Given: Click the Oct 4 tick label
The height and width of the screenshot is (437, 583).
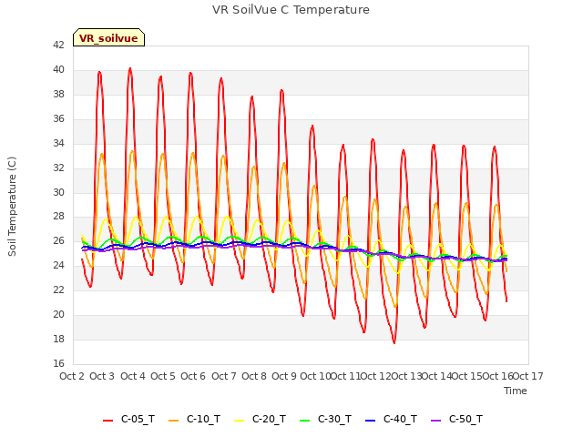Looking at the screenshot, I should (x=133, y=376).
